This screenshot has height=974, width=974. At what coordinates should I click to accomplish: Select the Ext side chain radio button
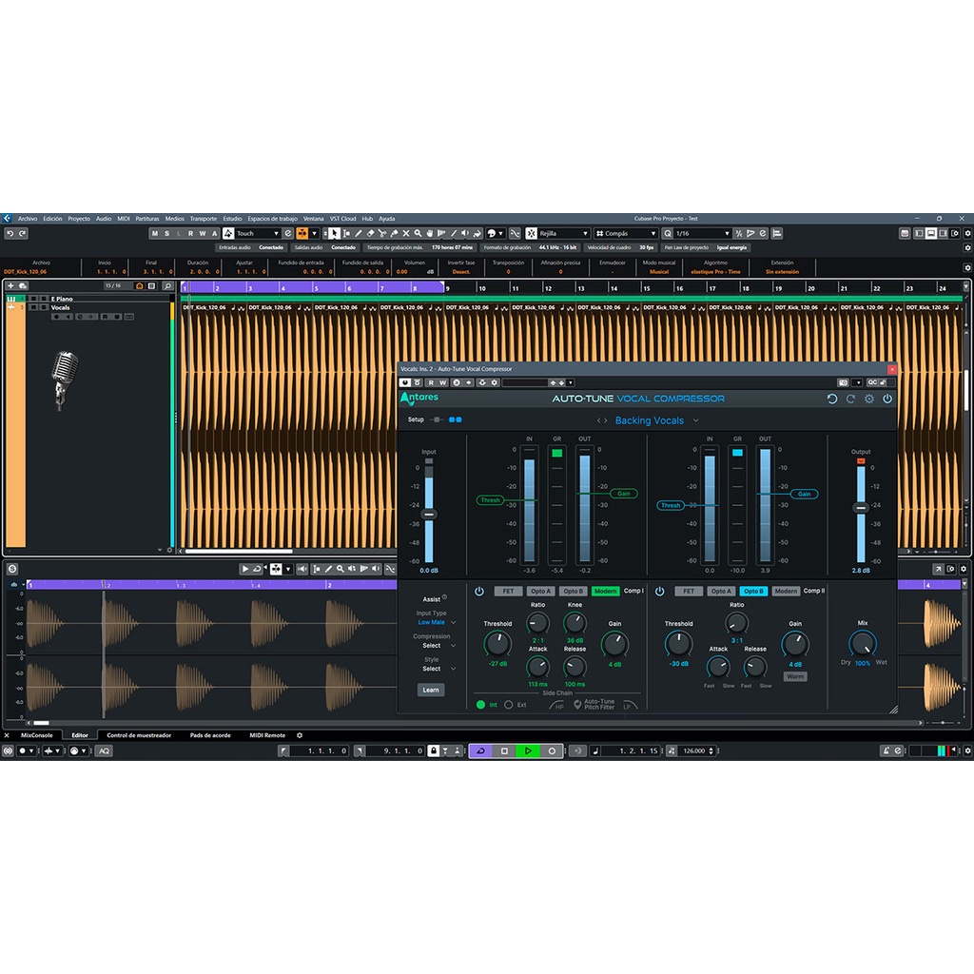tap(509, 705)
